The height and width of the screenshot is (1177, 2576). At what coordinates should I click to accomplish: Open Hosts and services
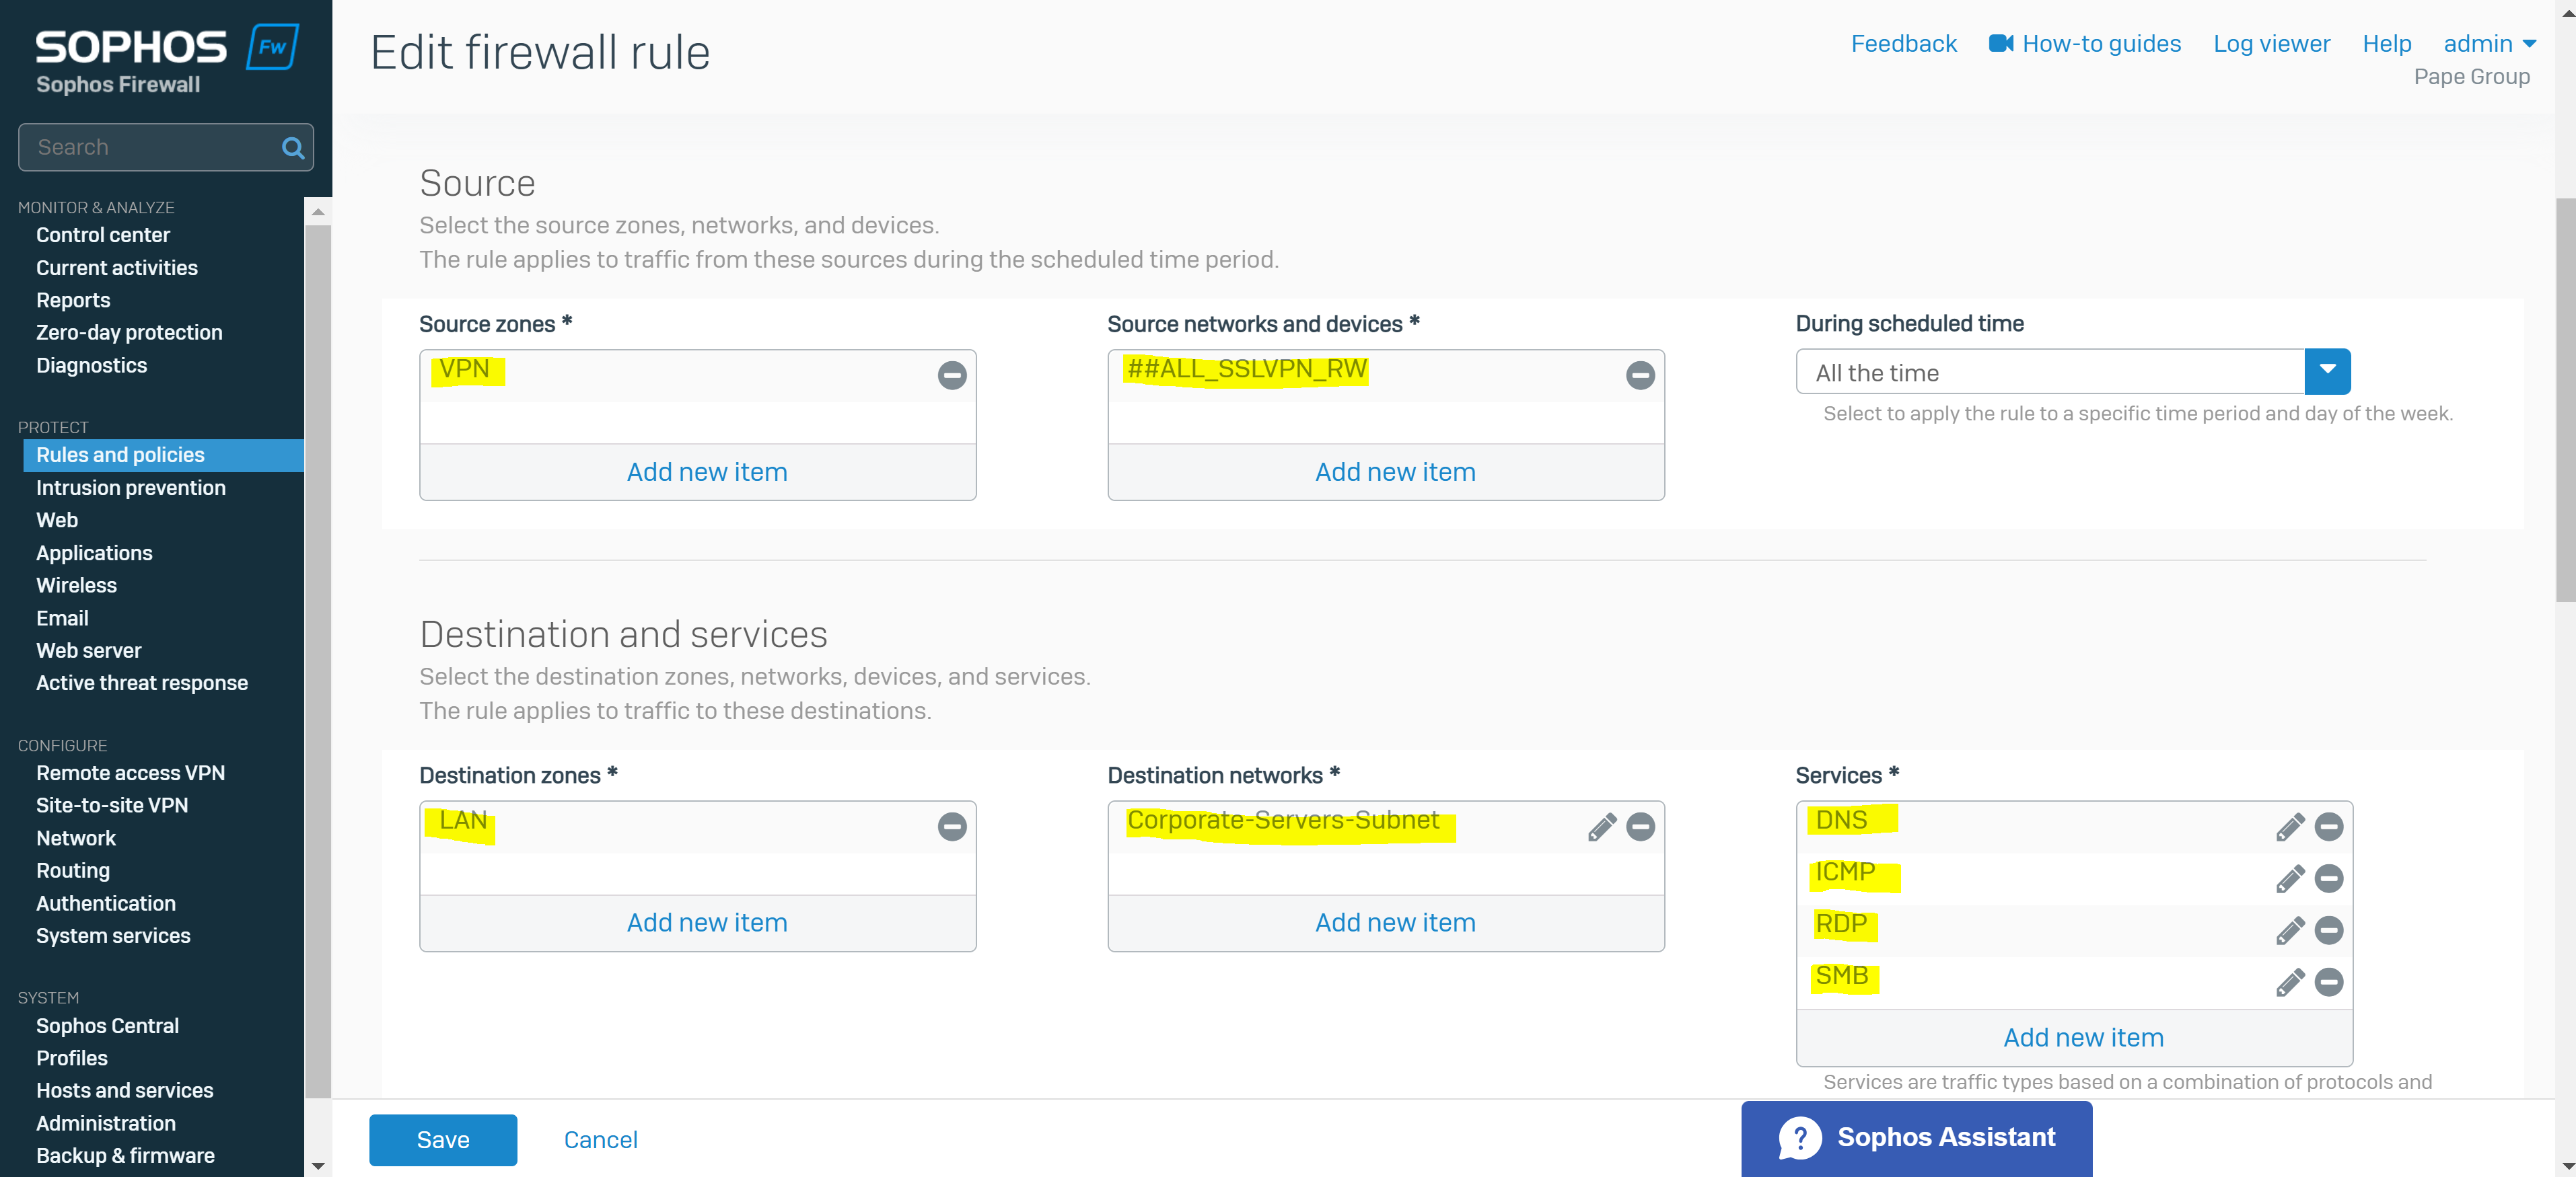[x=125, y=1090]
